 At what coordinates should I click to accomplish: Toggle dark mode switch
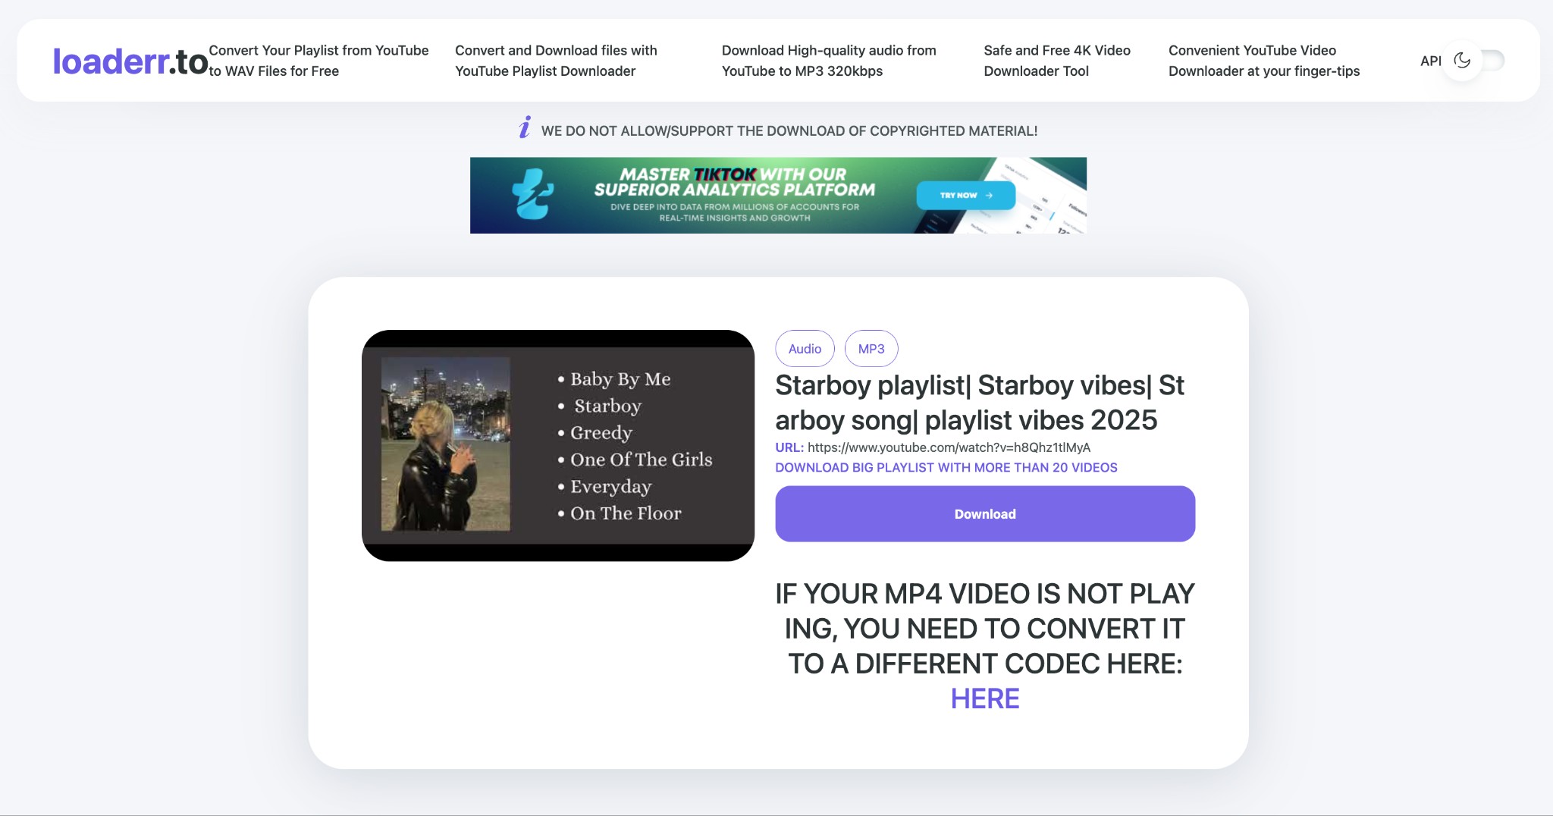click(x=1474, y=61)
